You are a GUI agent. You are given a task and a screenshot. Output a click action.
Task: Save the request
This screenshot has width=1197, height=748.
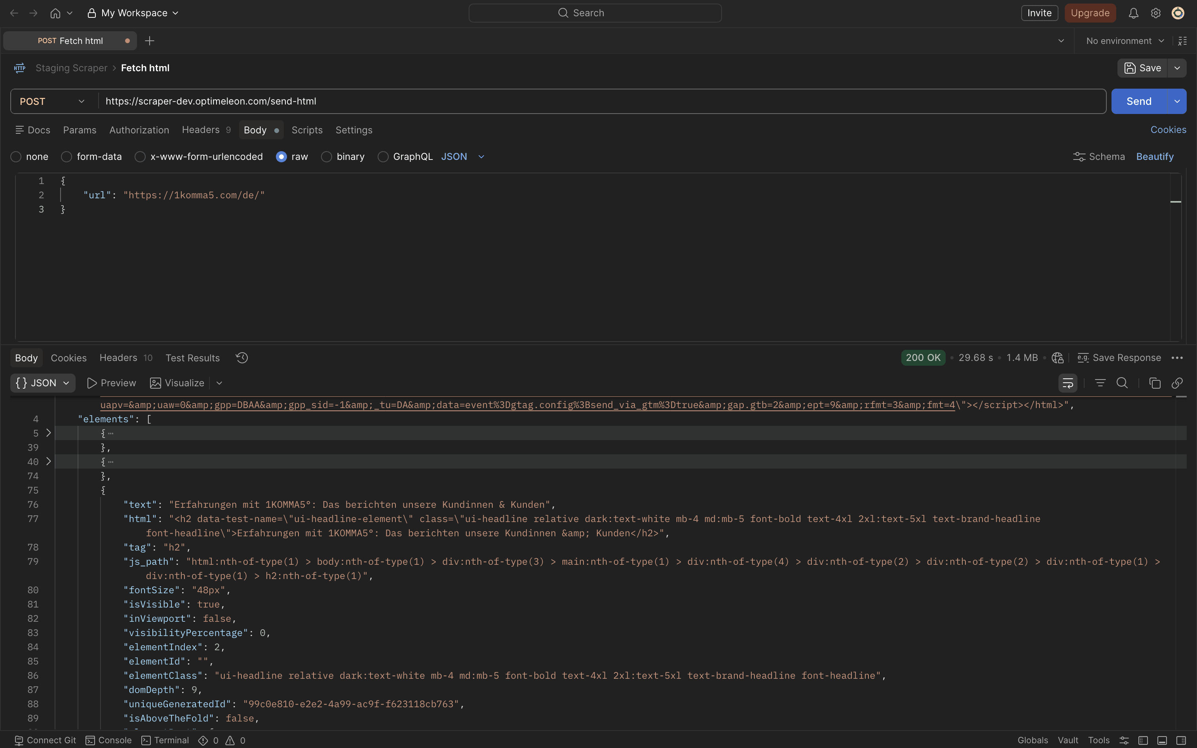(x=1143, y=68)
